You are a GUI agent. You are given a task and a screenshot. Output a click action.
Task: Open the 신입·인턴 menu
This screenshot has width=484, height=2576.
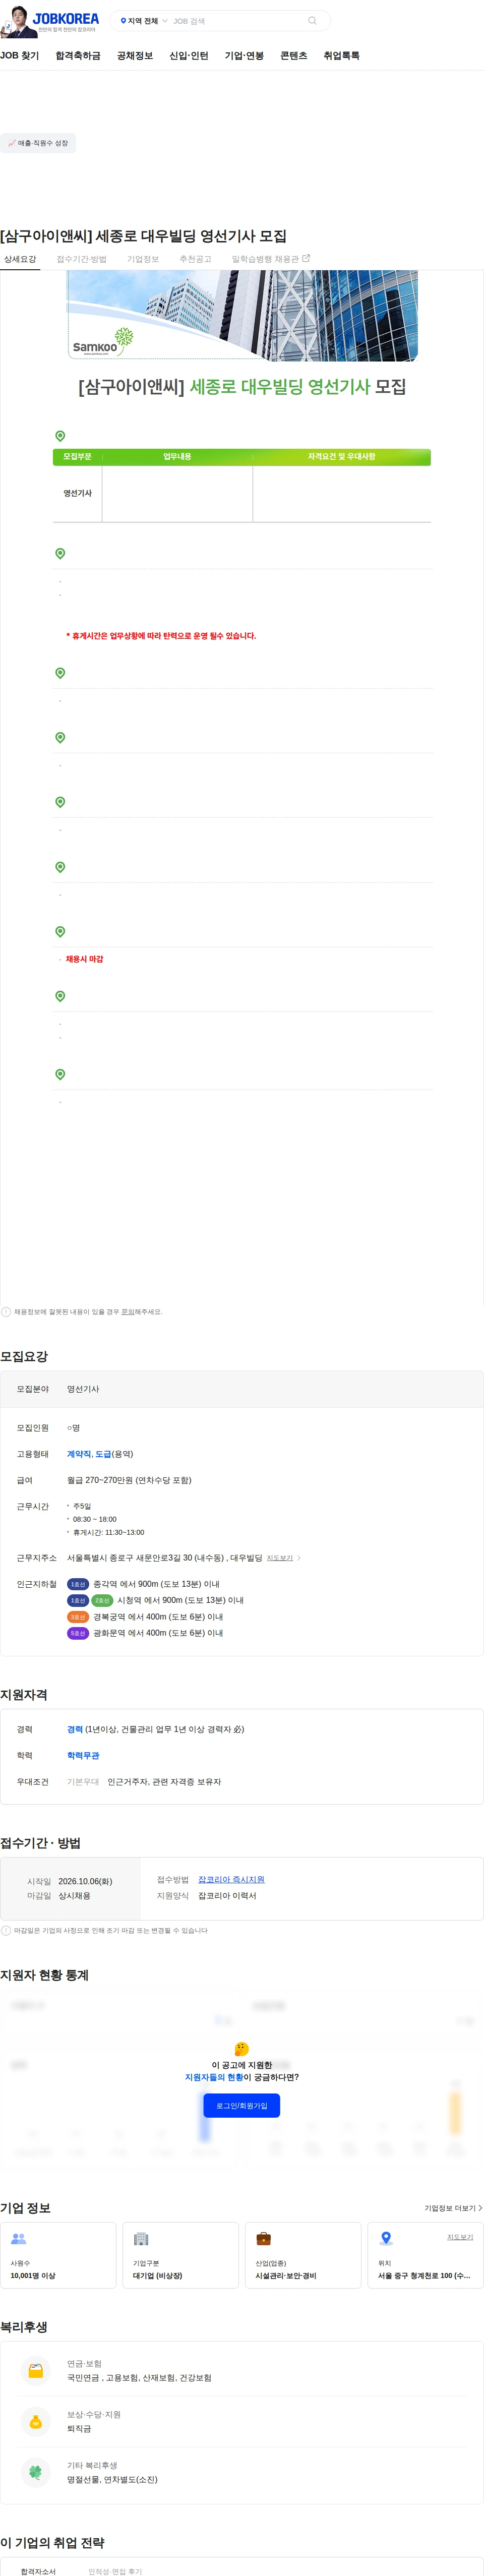pos(189,56)
